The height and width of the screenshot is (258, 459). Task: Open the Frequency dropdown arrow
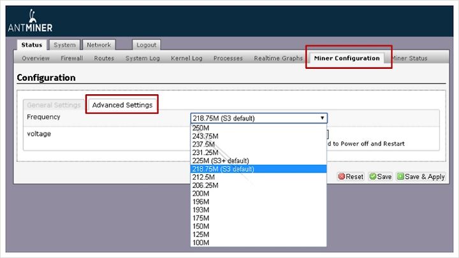click(x=322, y=118)
